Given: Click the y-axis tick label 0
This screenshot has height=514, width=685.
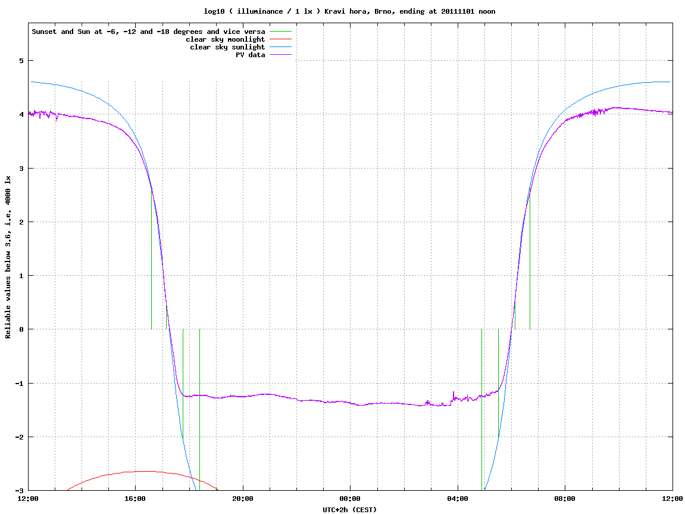Looking at the screenshot, I should tap(21, 329).
